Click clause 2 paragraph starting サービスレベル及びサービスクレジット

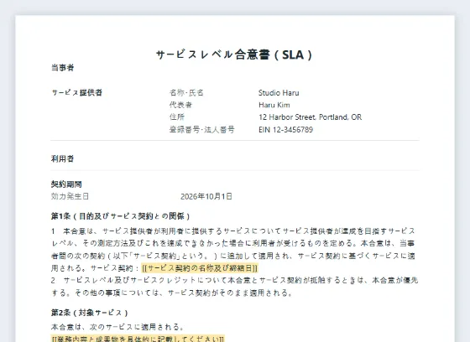(234, 287)
